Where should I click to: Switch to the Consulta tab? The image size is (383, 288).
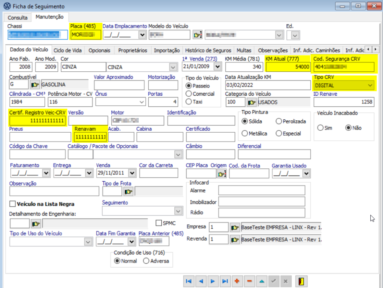(x=18, y=18)
